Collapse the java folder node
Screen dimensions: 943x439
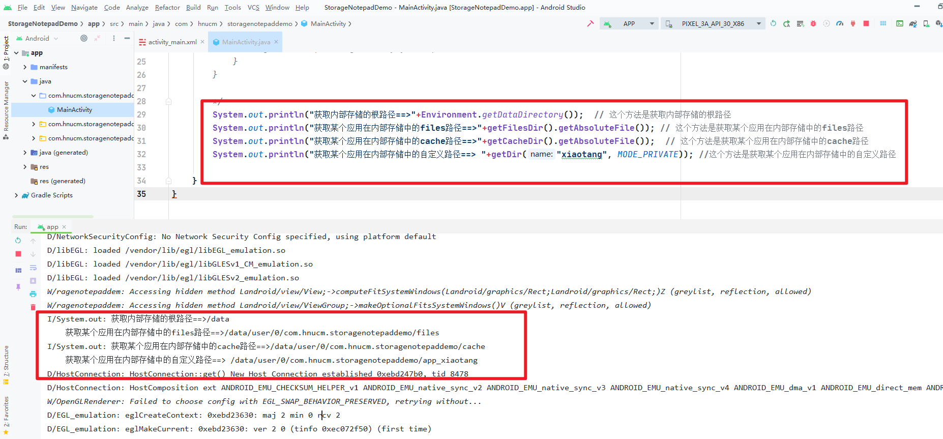coord(25,81)
